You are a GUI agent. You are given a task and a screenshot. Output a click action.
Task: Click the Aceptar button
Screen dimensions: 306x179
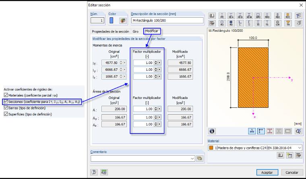267,173
